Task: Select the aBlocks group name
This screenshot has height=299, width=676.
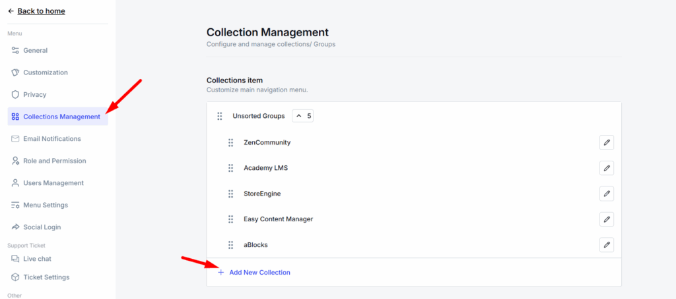Action: coord(255,245)
